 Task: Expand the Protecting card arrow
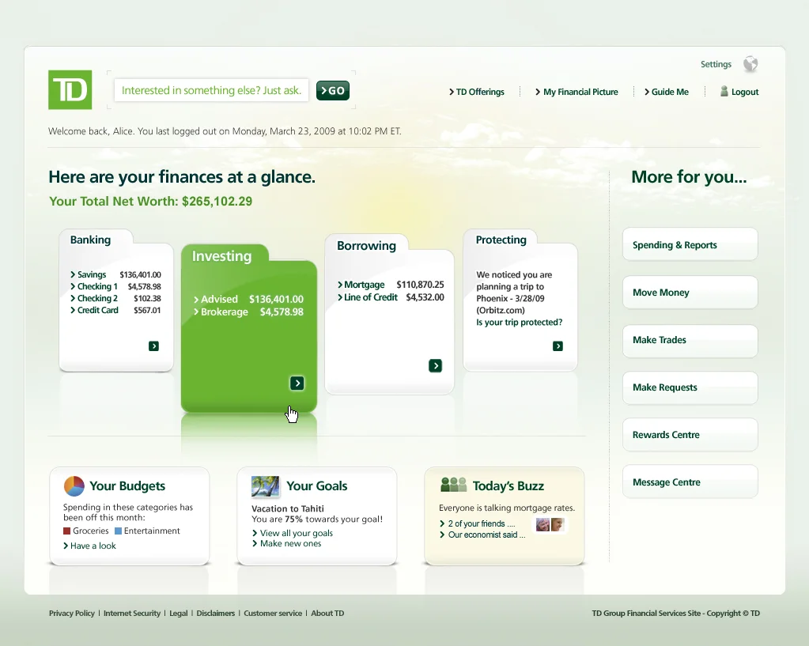coord(558,346)
